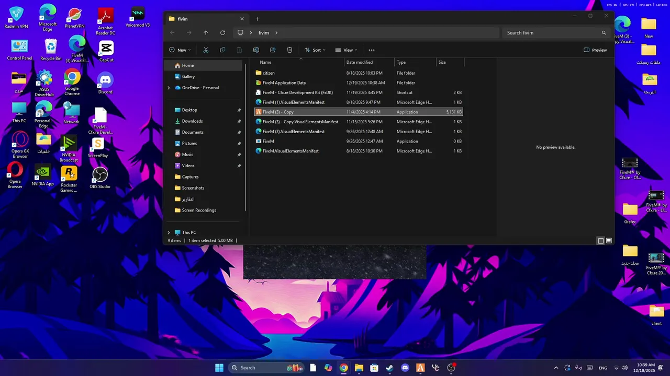This screenshot has width=670, height=376.
Task: Open Microsoft Store from the taskbar
Action: point(374,368)
